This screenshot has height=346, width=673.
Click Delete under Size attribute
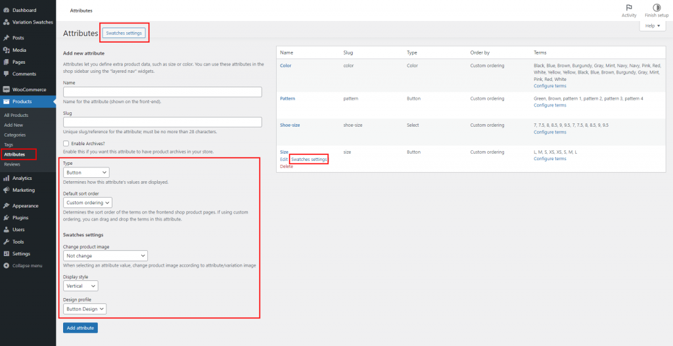(x=287, y=166)
